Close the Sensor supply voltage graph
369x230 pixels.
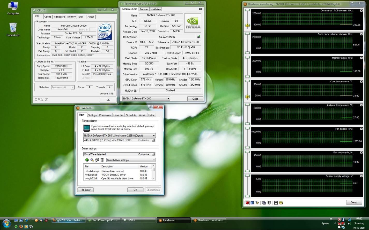(x=361, y=176)
